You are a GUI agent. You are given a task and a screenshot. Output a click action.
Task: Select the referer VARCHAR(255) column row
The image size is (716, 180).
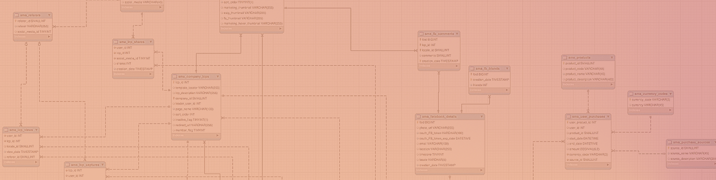coord(33,26)
